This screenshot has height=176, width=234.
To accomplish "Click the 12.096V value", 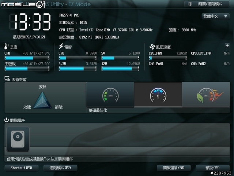I will click(133, 64).
